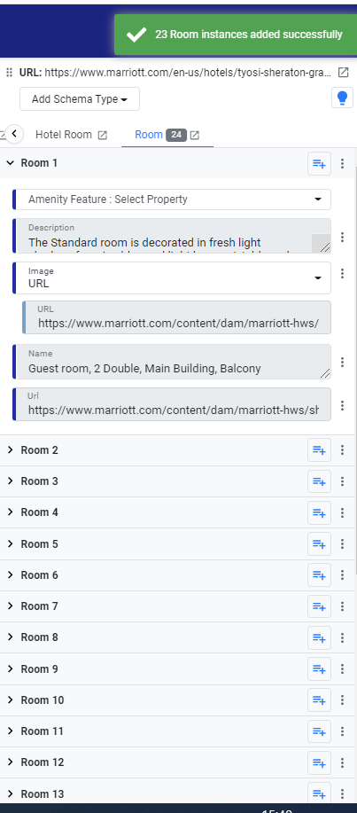
Task: Open external link icon beside Hotel Room tab
Action: (103, 136)
